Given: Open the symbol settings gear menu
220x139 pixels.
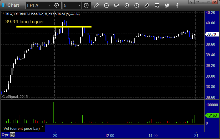Looking at the screenshot, I should click(57, 6).
